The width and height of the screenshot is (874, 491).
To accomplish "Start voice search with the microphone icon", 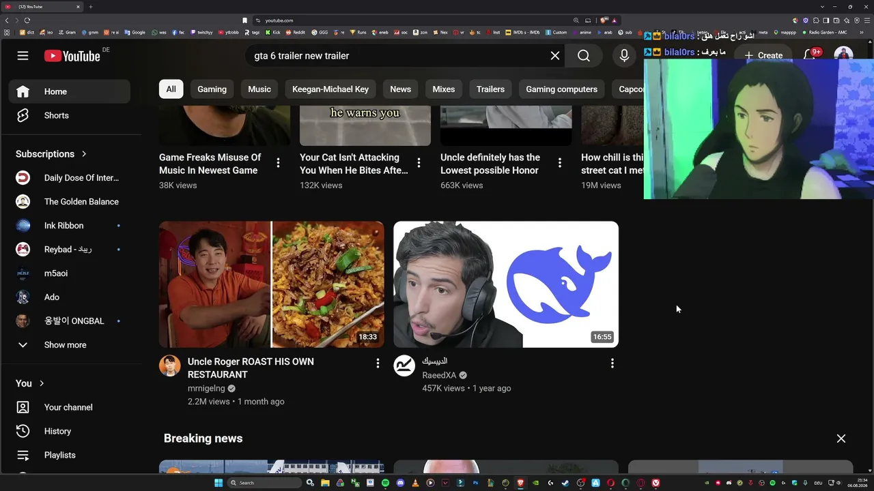I will (624, 56).
